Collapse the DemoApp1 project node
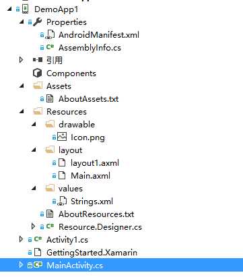 [9, 9]
